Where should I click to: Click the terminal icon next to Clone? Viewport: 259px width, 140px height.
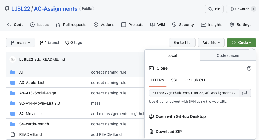tap(151, 68)
